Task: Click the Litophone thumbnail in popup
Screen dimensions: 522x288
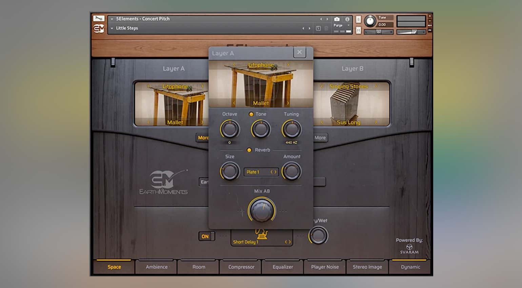Action: tap(261, 84)
